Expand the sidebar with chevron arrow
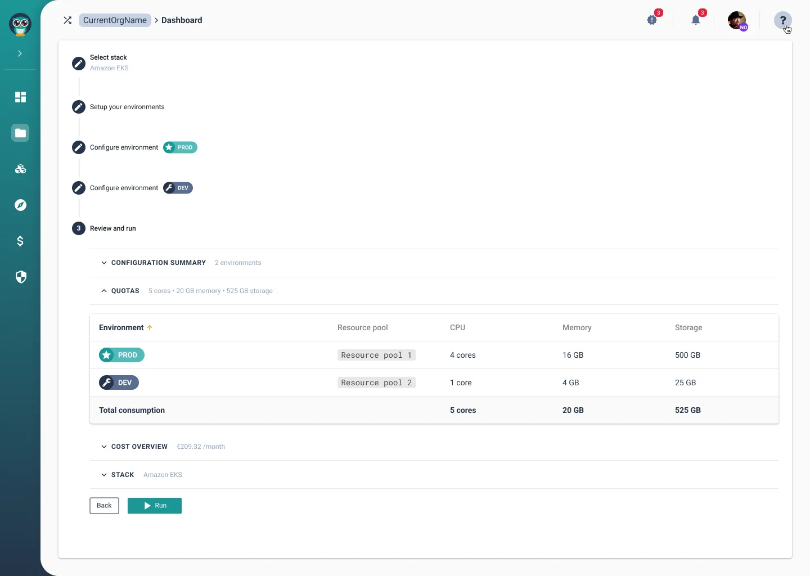Image resolution: width=810 pixels, height=576 pixels. point(20,53)
